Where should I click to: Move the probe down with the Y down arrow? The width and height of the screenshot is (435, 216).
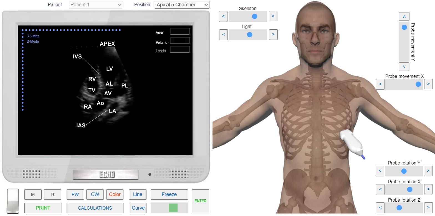[x=404, y=67]
